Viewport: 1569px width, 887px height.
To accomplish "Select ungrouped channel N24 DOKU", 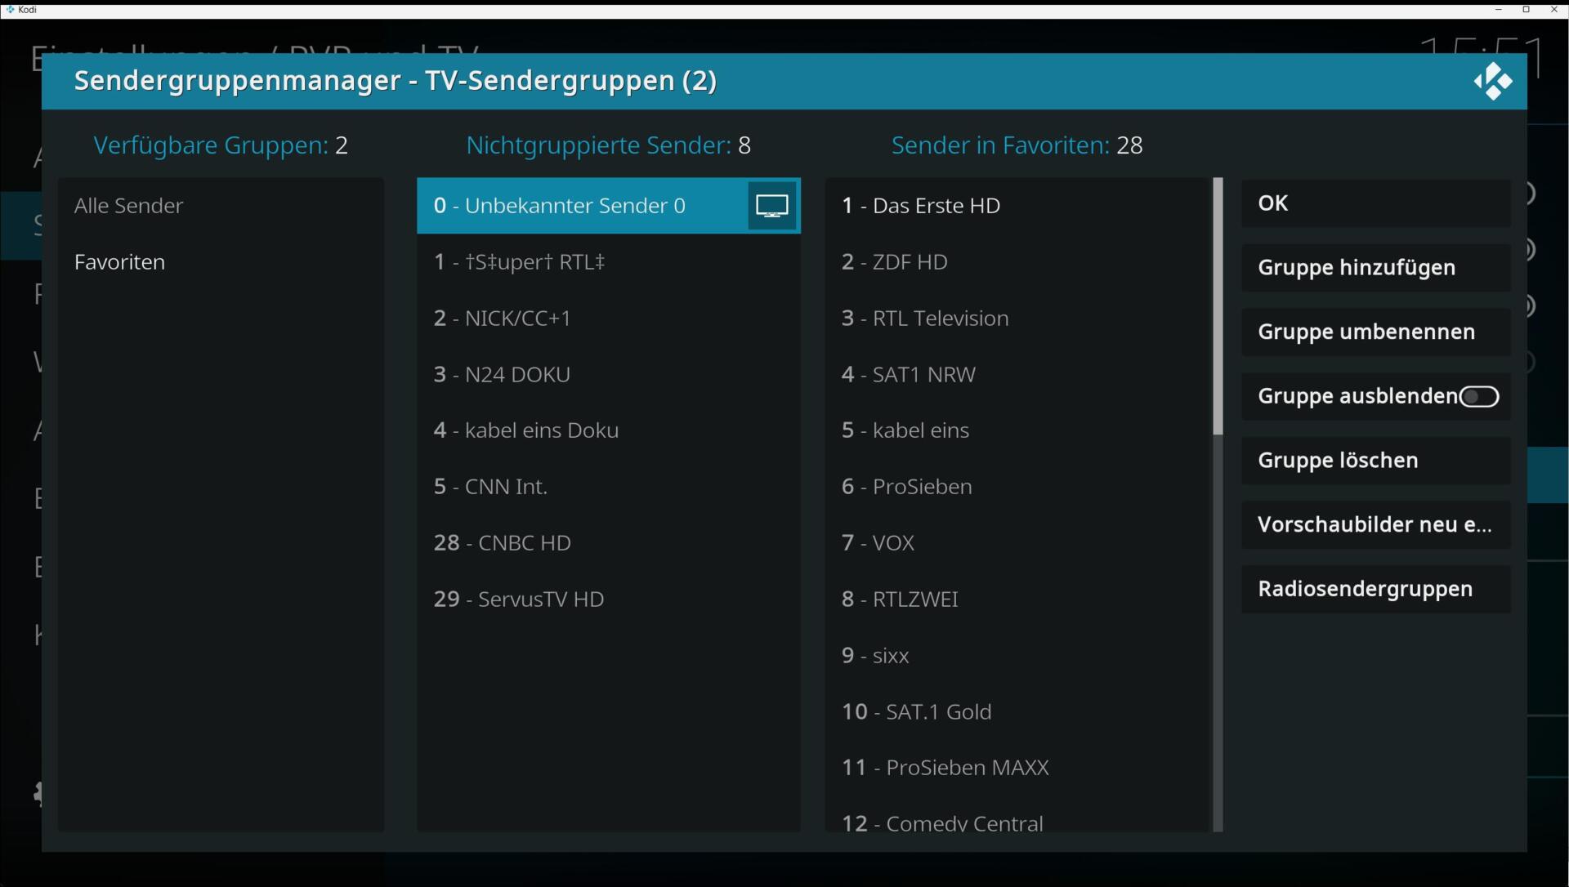I will pyautogui.click(x=609, y=375).
